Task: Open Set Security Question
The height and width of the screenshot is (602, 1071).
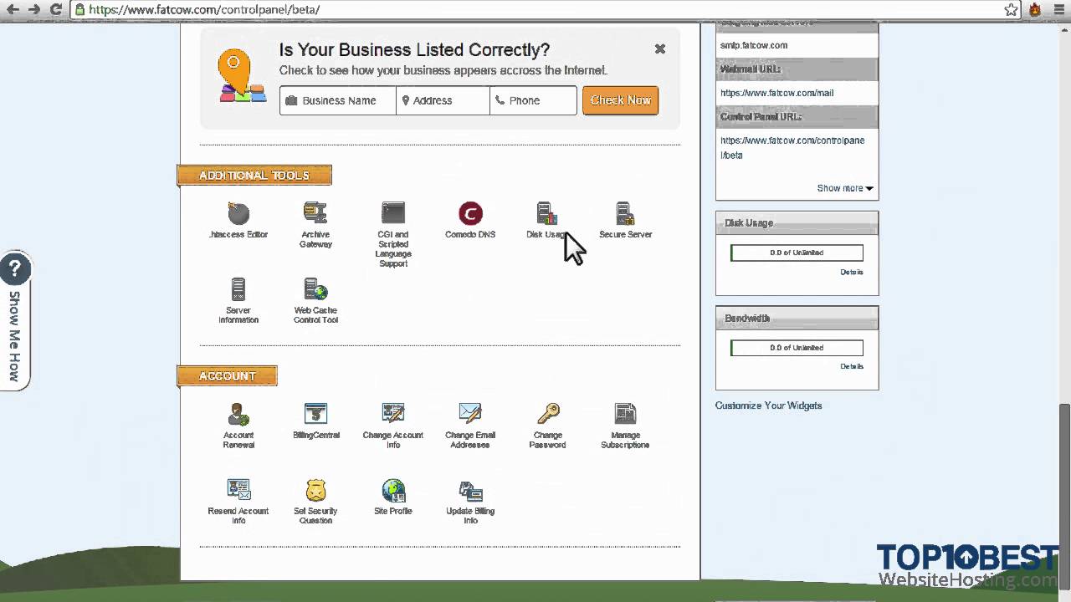Action: point(315,502)
